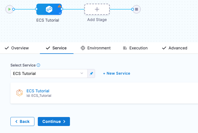Click the Continue button
The image size is (198, 133).
54,121
